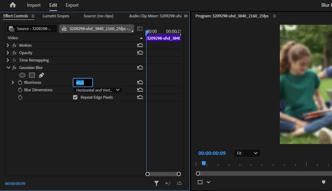The image size is (332, 191).
Task: Toggle the Time Remapping fx switch
Action: click(x=15, y=60)
